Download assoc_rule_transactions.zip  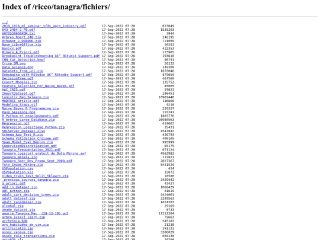click(28, 236)
